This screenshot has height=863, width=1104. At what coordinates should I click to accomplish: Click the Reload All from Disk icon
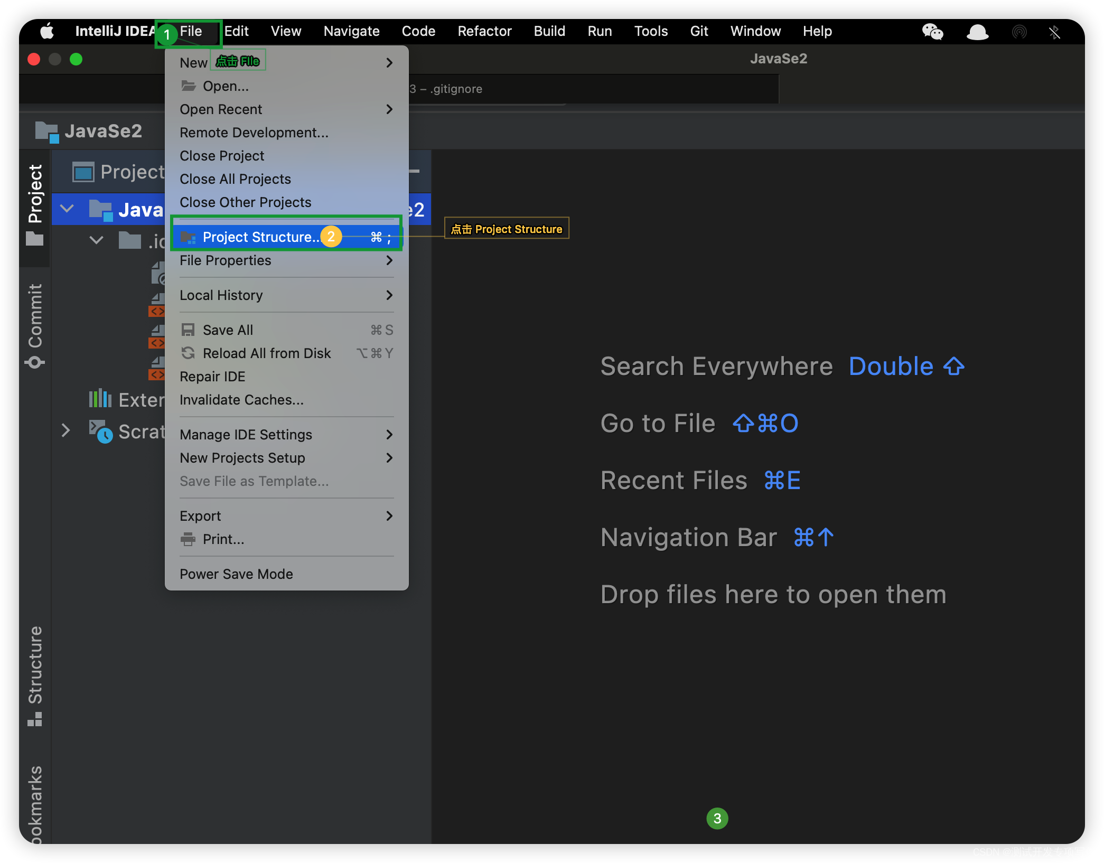tap(188, 353)
